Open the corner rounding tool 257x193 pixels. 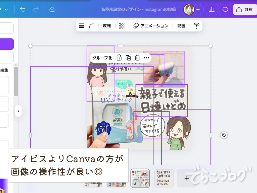tap(91, 26)
